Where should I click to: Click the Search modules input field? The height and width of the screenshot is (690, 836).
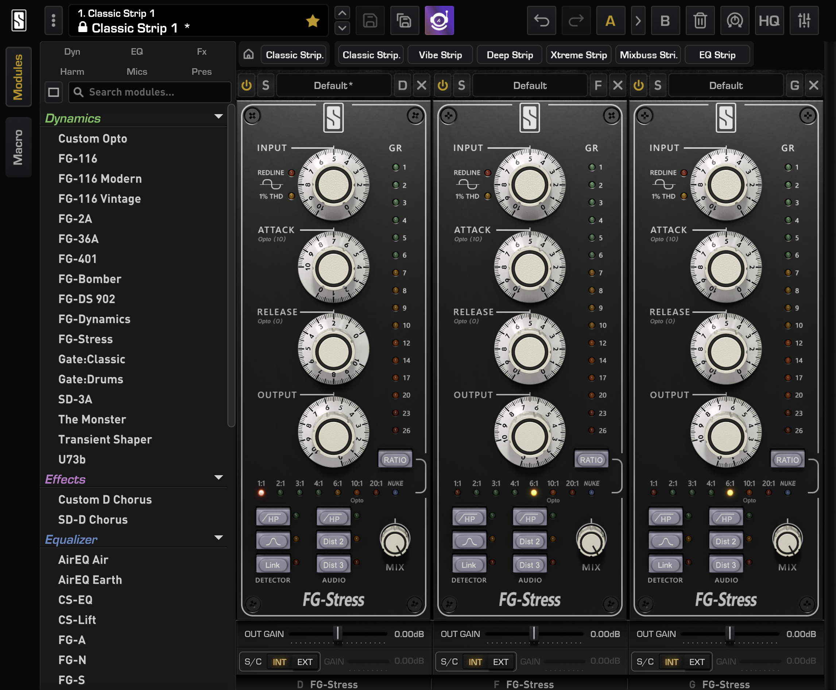[150, 92]
